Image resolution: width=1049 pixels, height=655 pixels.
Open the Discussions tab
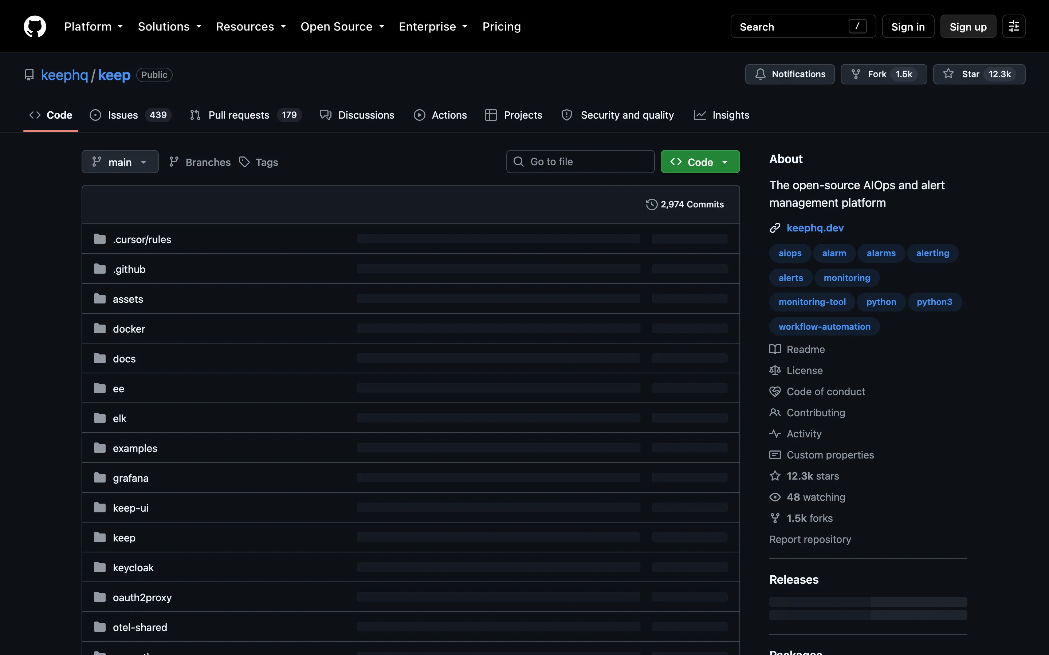tap(357, 115)
